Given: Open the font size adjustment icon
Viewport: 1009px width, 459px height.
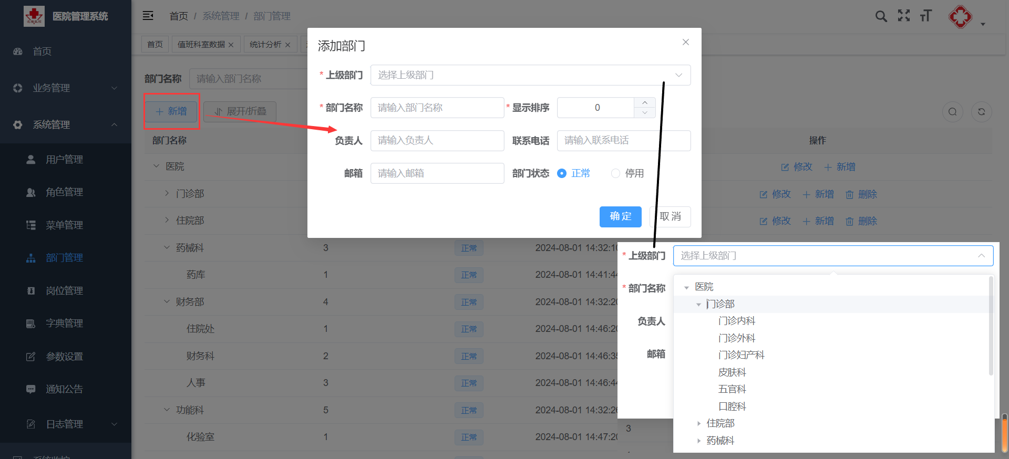Looking at the screenshot, I should 926,16.
